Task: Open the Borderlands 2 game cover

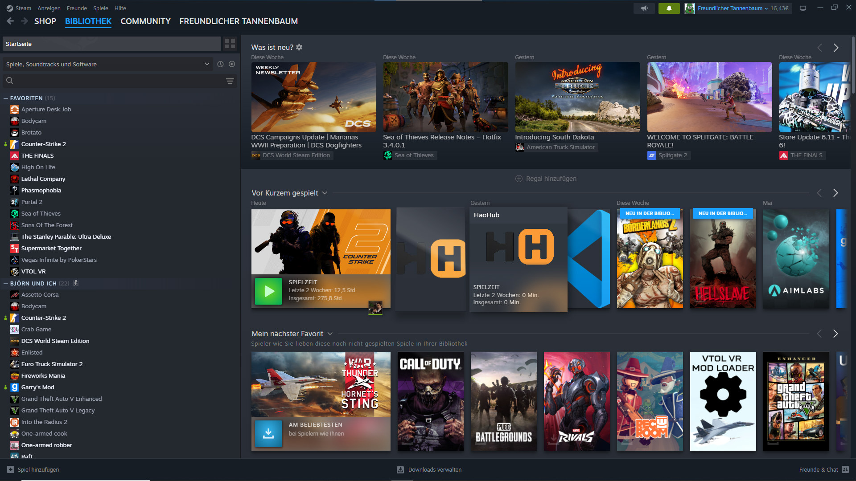Action: click(x=650, y=258)
